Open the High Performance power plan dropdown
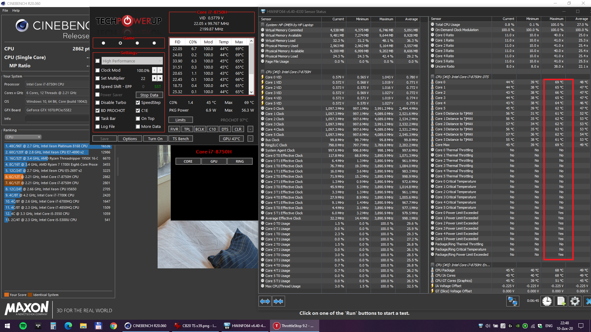 click(132, 61)
